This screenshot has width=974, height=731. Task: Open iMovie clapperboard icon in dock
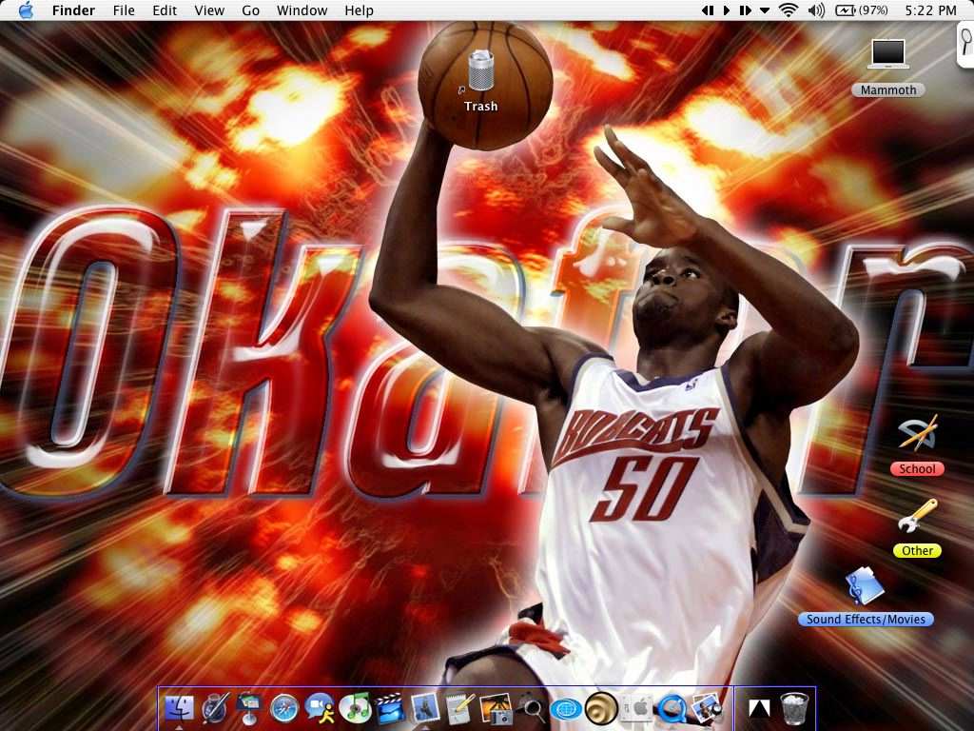click(390, 708)
